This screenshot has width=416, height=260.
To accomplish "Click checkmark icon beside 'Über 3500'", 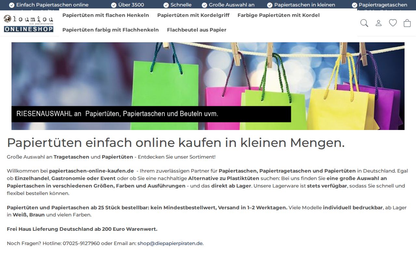I will pyautogui.click(x=114, y=5).
